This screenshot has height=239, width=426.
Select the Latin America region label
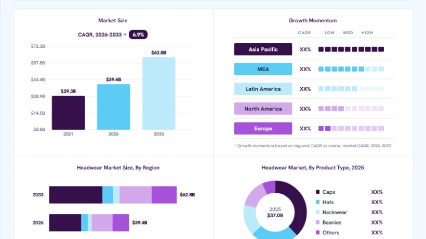pyautogui.click(x=263, y=89)
